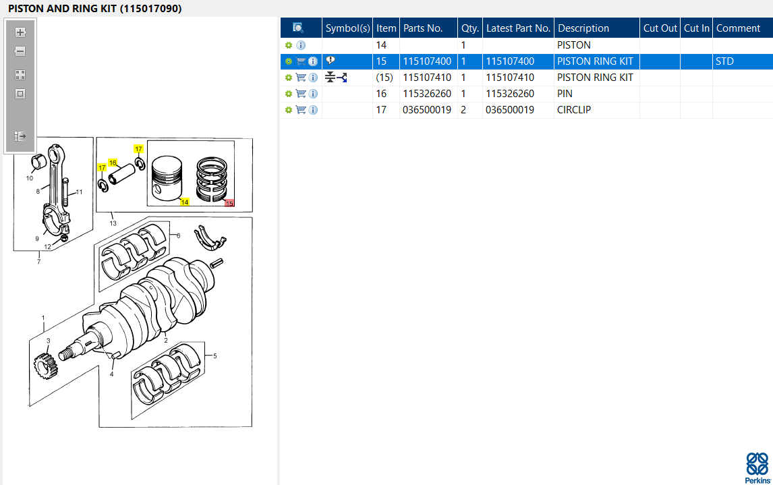Add PISTON RING KIT 115107410 to cart
This screenshot has height=485, width=773.
click(301, 78)
